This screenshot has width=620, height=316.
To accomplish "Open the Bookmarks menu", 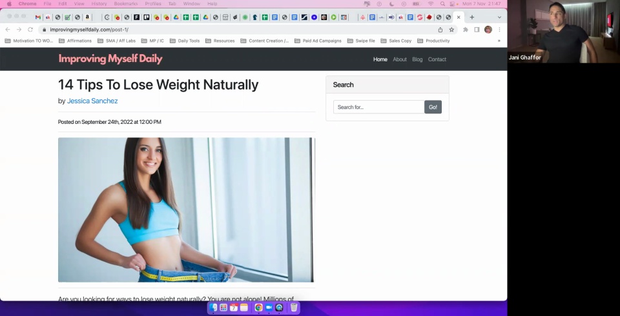I will [x=126, y=4].
